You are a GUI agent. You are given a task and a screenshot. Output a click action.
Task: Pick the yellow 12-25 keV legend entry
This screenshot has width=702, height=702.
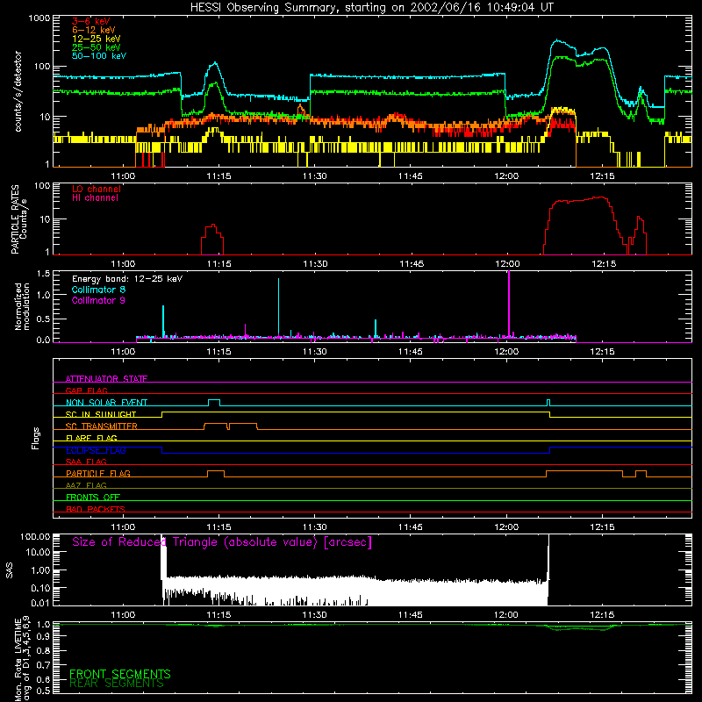(97, 39)
